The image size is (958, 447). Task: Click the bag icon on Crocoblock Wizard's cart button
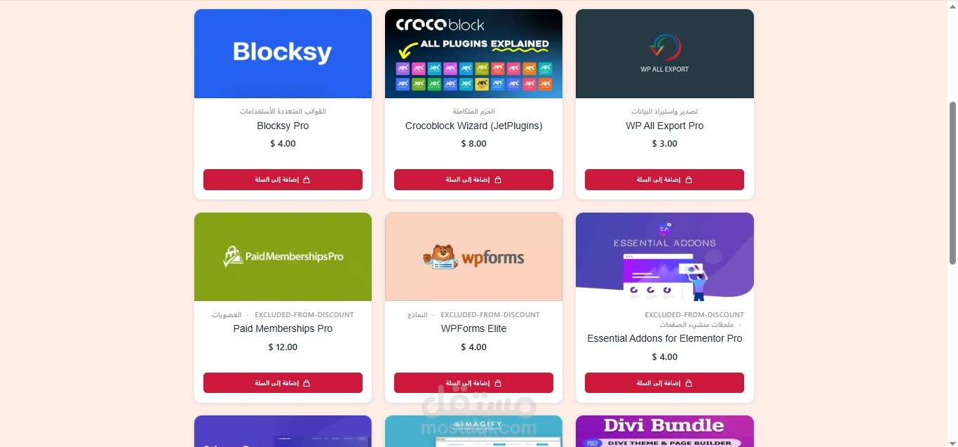click(498, 180)
